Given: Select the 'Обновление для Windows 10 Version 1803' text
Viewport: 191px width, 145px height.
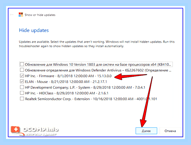Looking at the screenshot, I should click(x=60, y=65).
